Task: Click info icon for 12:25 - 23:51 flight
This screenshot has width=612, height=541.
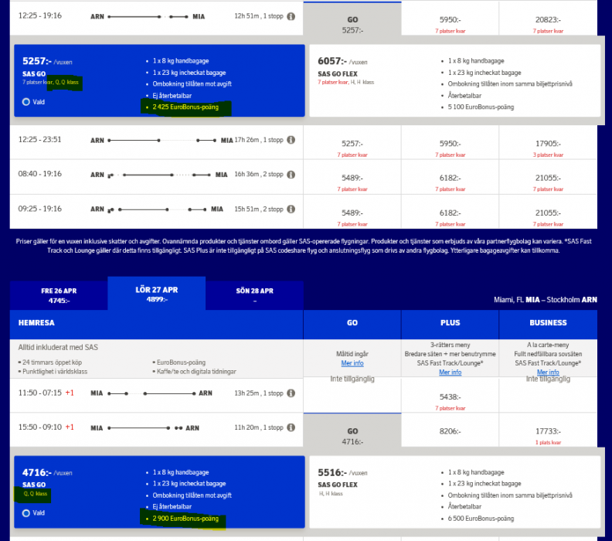Action: click(x=291, y=140)
